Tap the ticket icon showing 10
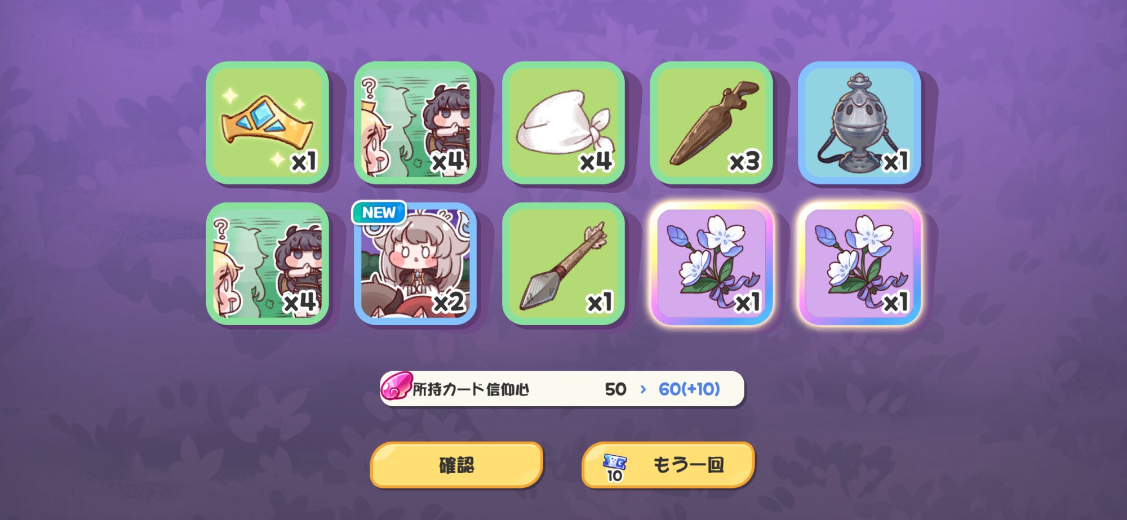This screenshot has height=520, width=1127. pos(614,467)
